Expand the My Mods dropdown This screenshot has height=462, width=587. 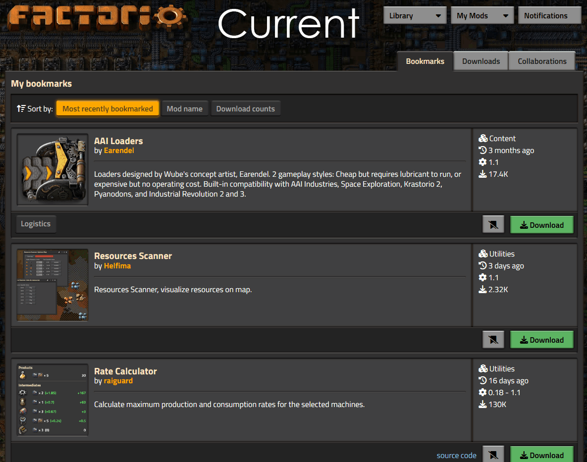[x=482, y=16]
